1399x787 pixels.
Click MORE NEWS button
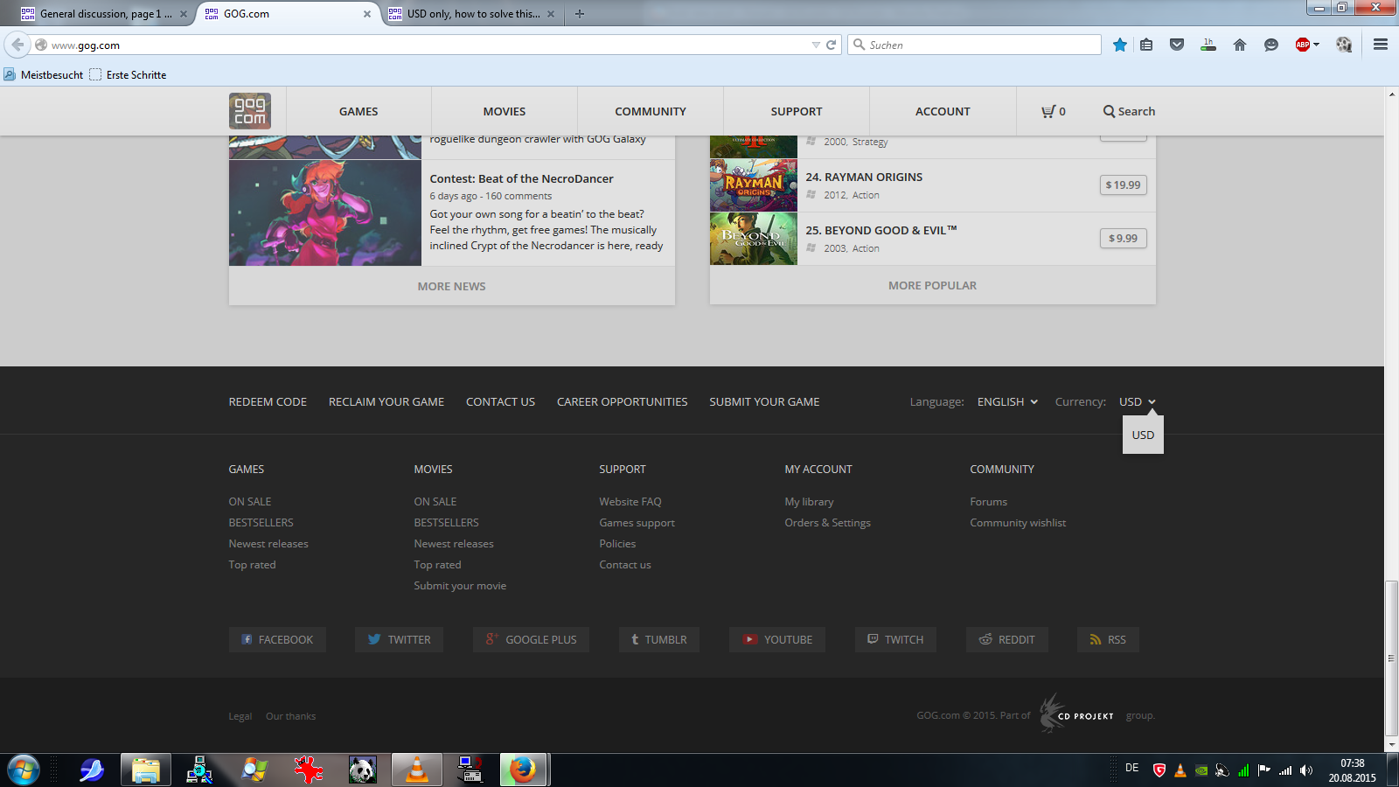coord(451,286)
